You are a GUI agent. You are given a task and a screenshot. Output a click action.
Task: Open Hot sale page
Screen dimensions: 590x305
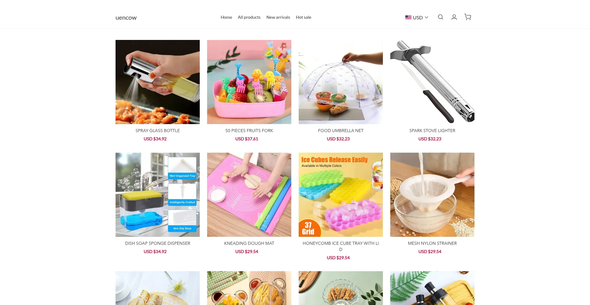304,17
